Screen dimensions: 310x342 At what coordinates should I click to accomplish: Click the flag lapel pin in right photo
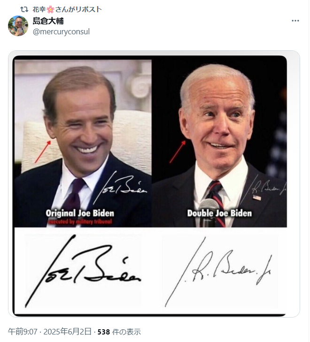pos(256,198)
